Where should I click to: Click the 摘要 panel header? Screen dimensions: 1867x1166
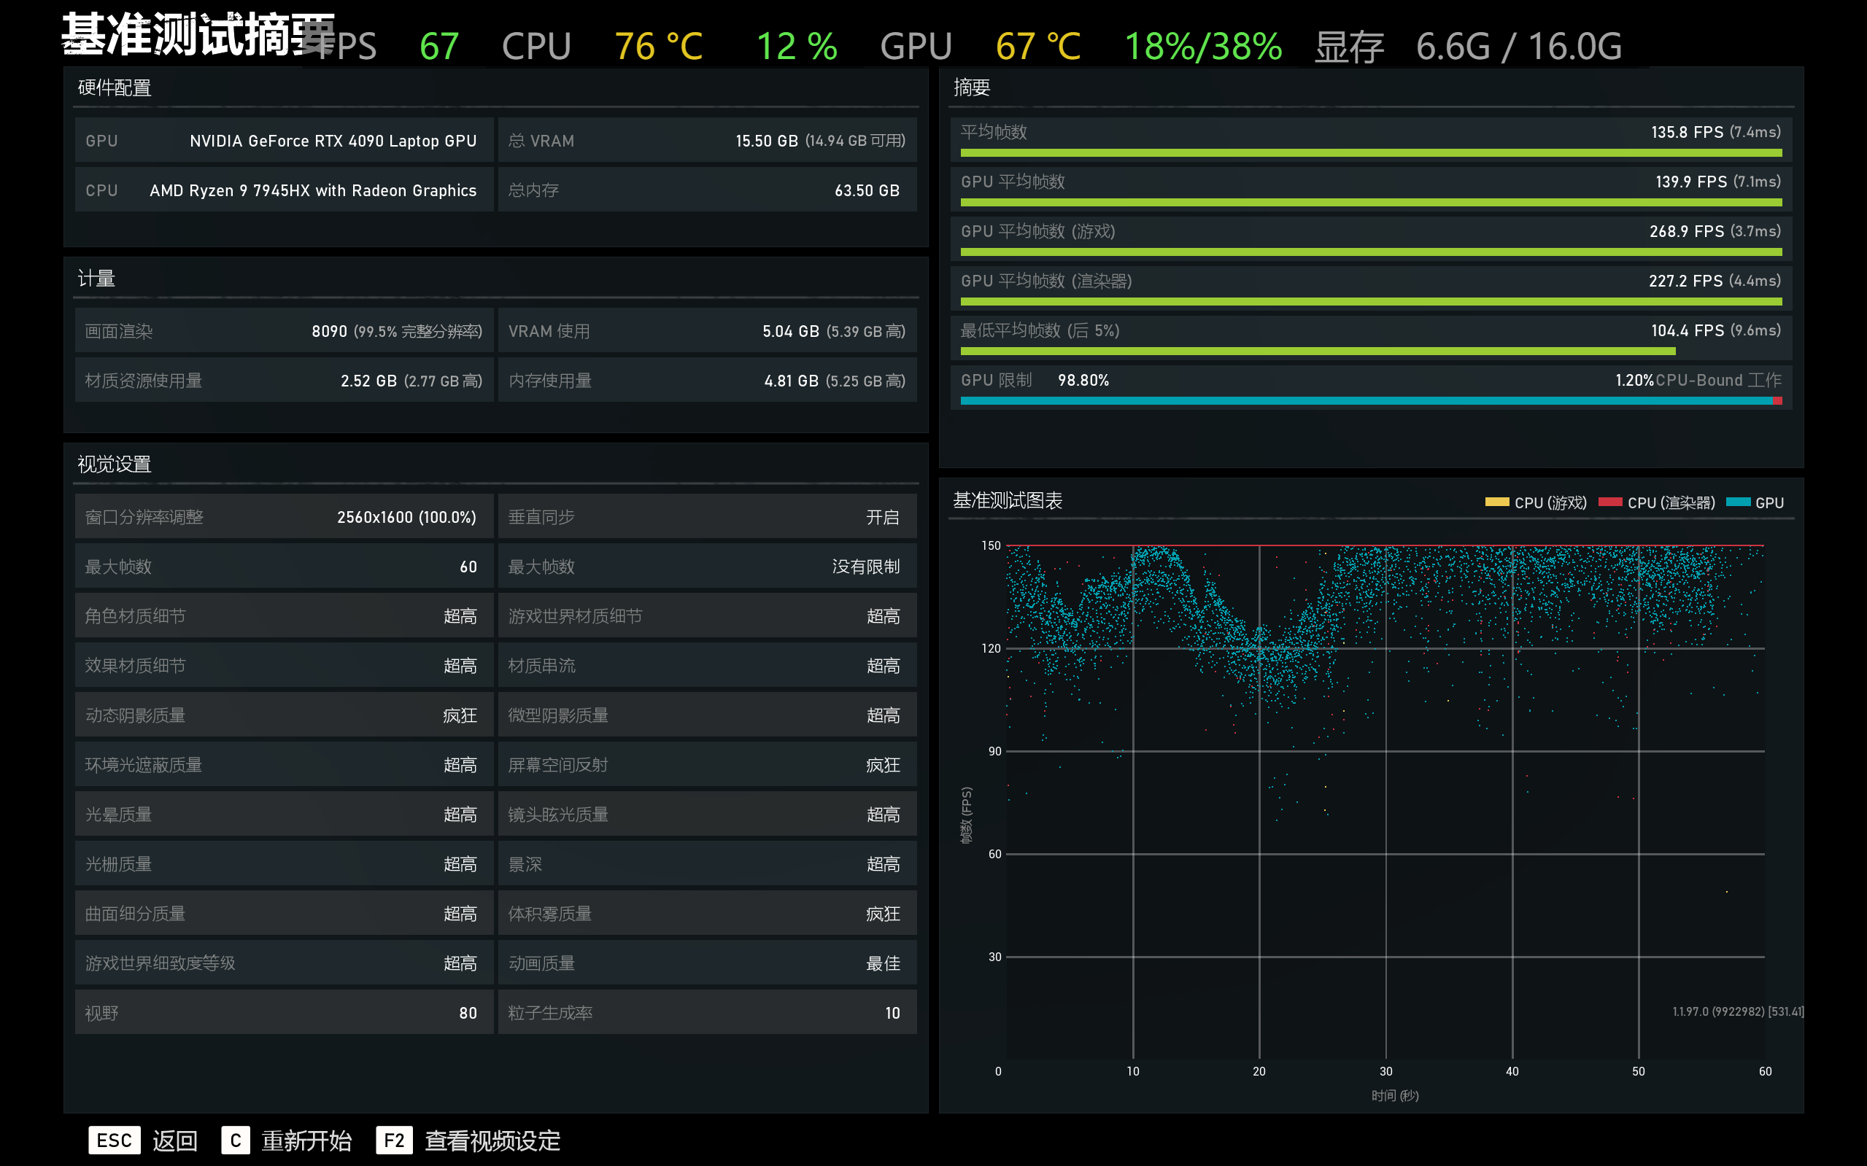[x=971, y=88]
